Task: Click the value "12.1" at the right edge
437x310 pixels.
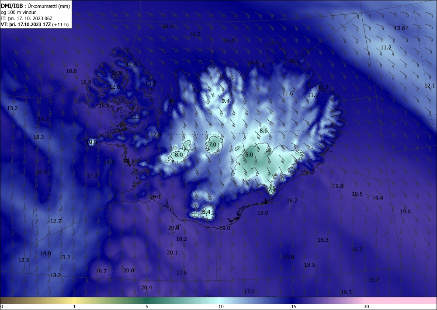Action: [430, 86]
